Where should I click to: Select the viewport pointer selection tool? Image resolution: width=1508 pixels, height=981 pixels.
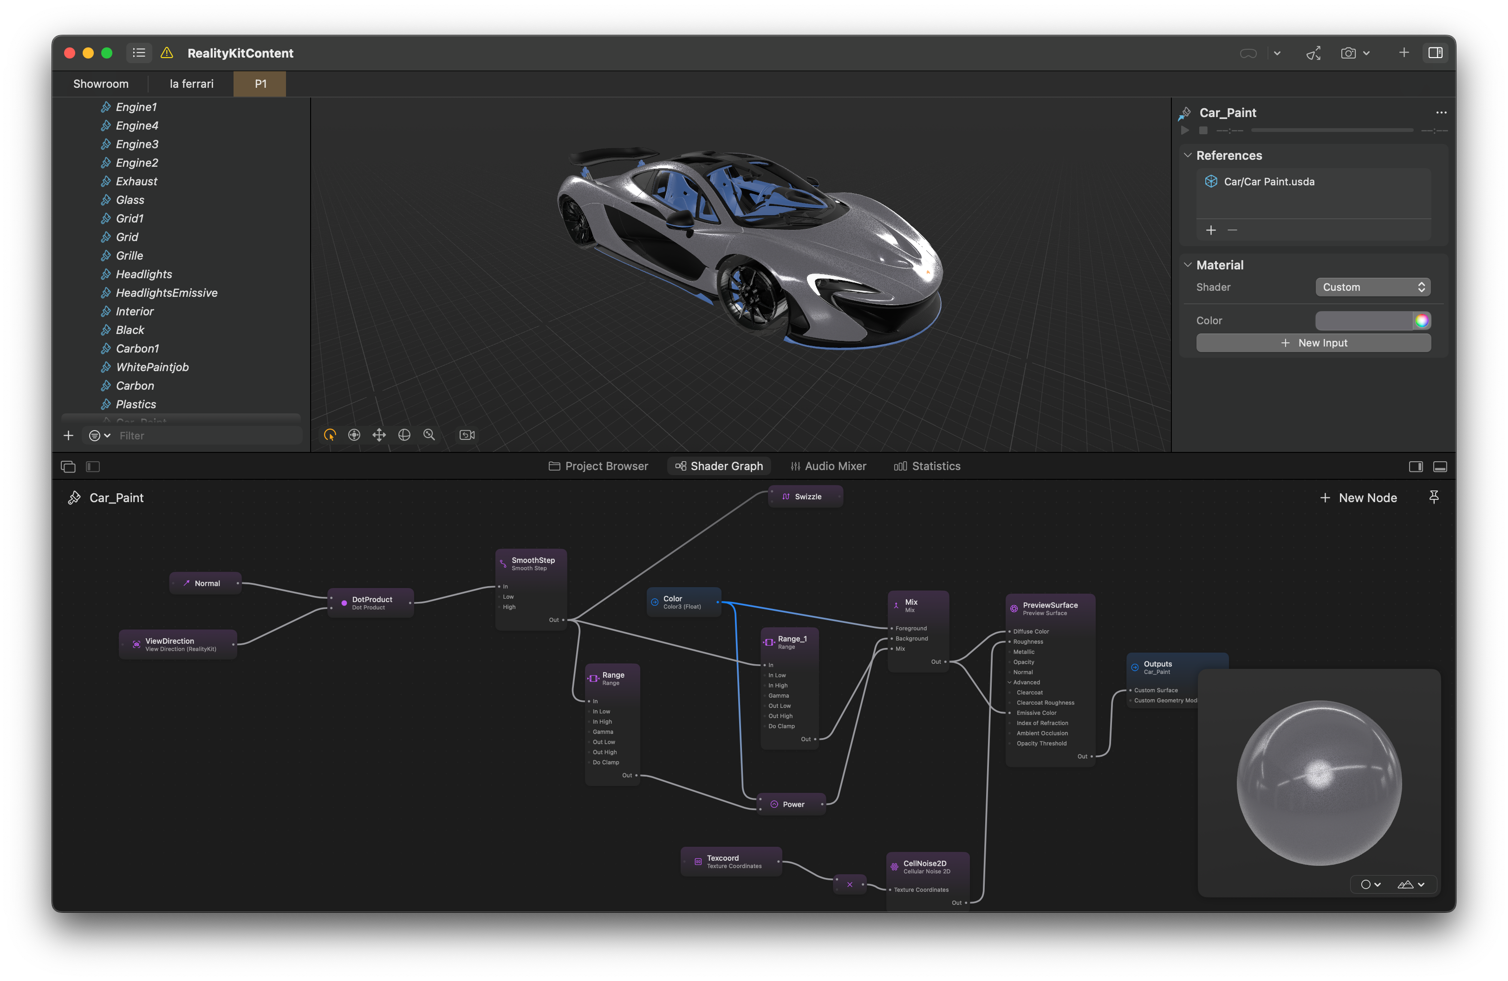[x=330, y=435]
